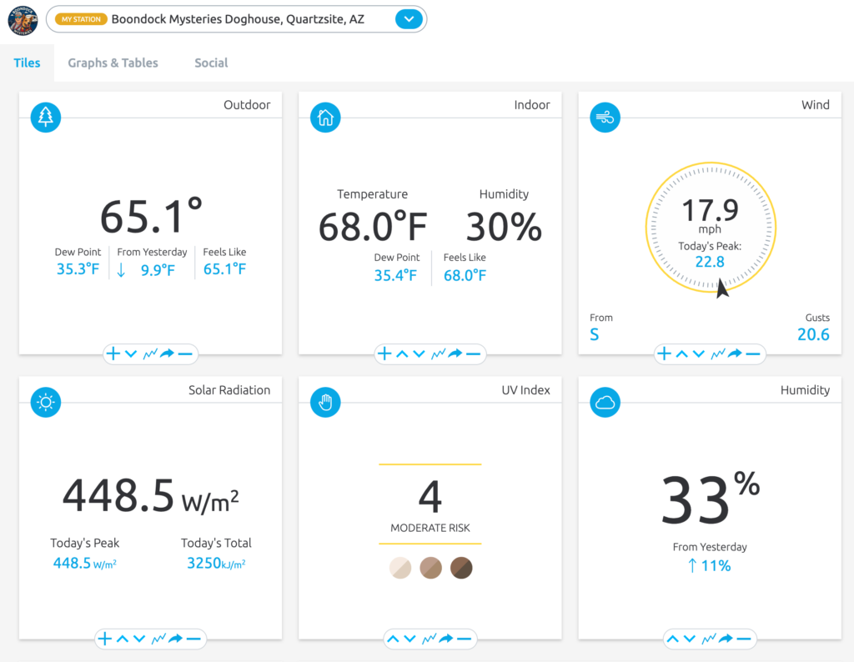This screenshot has height=662, width=854.
Task: Open graph view from Outdoor tile toolbar
Action: 149,354
